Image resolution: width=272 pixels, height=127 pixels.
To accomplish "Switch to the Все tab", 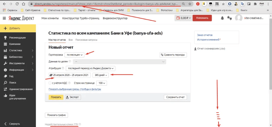I will pos(70,40).
